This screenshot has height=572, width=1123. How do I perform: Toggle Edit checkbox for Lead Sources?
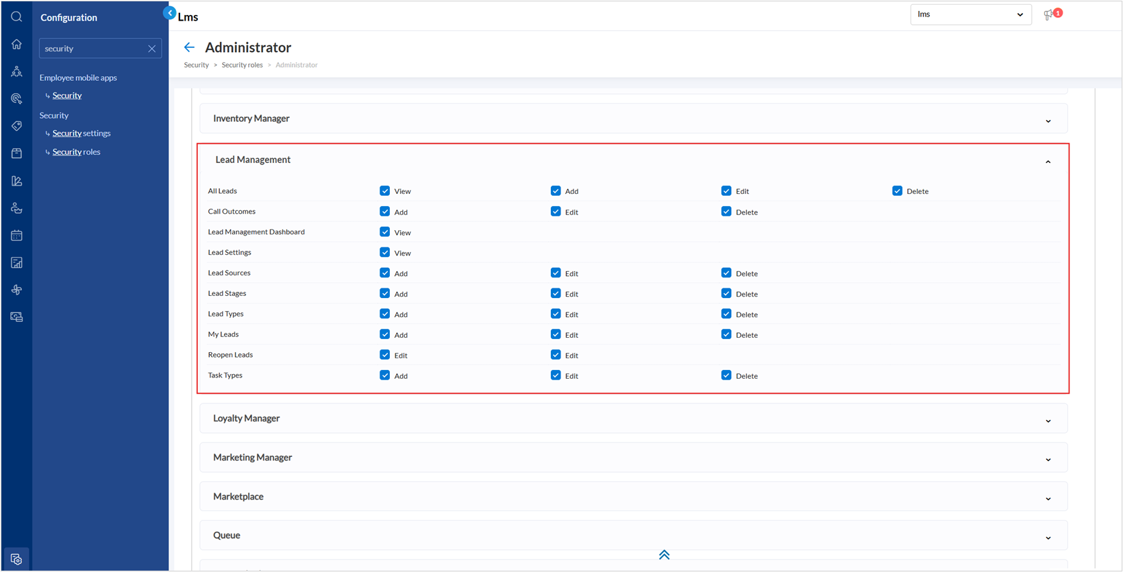coord(556,273)
